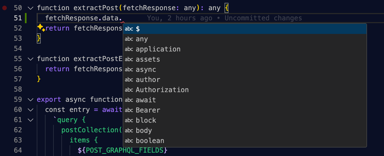
Task: Fold the query template on line 61
Action: [x=31, y=120]
